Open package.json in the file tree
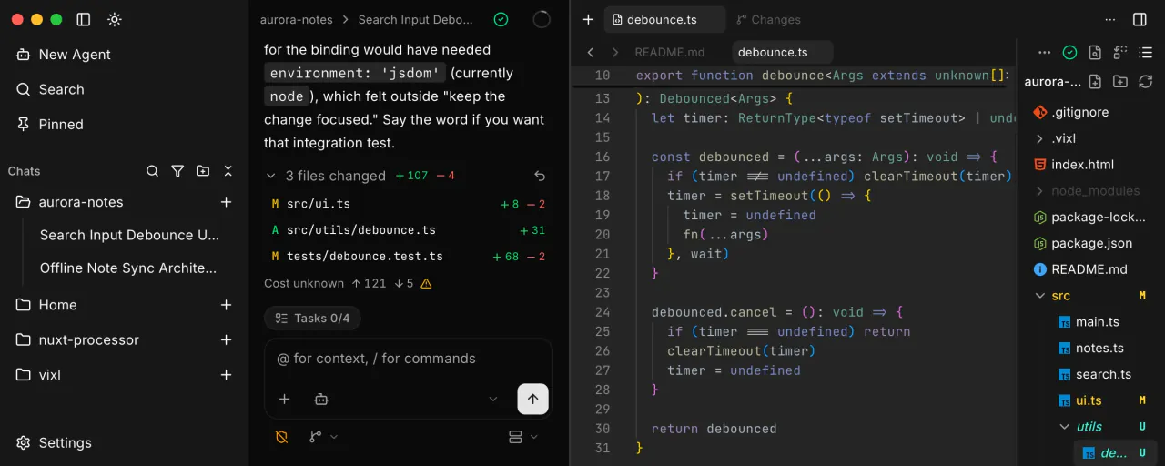 tap(1091, 243)
